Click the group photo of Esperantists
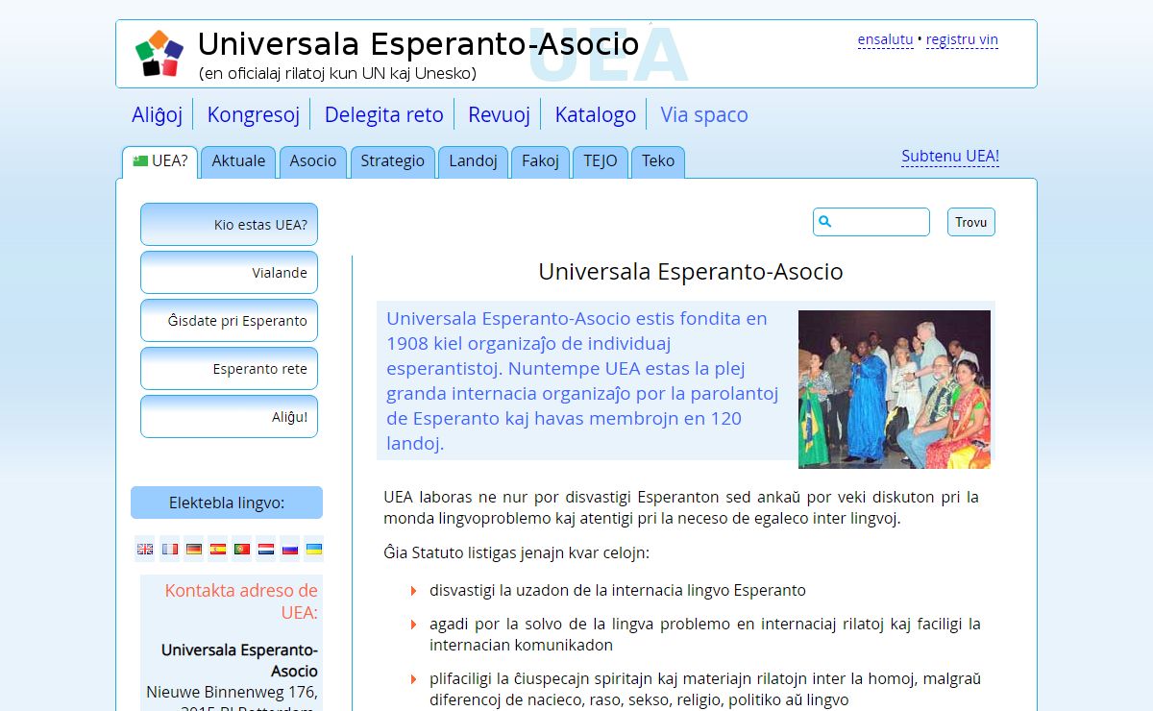The height and width of the screenshot is (711, 1153). click(x=895, y=389)
